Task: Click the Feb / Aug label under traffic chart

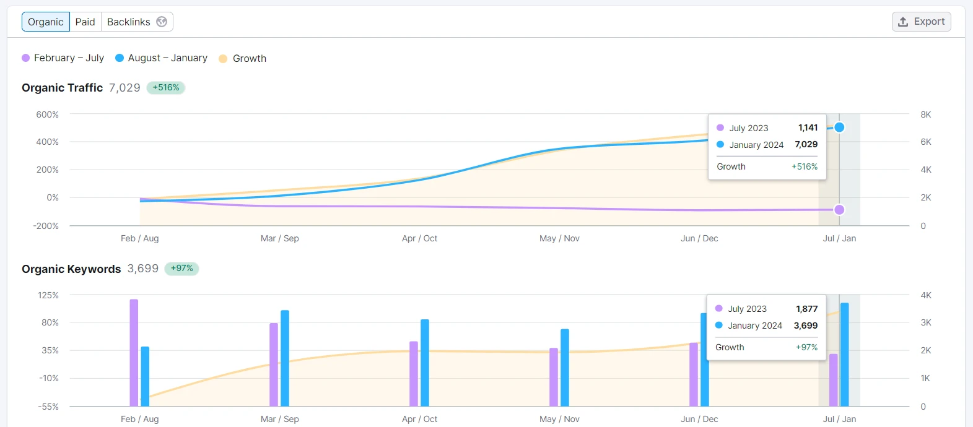Action: (140, 238)
